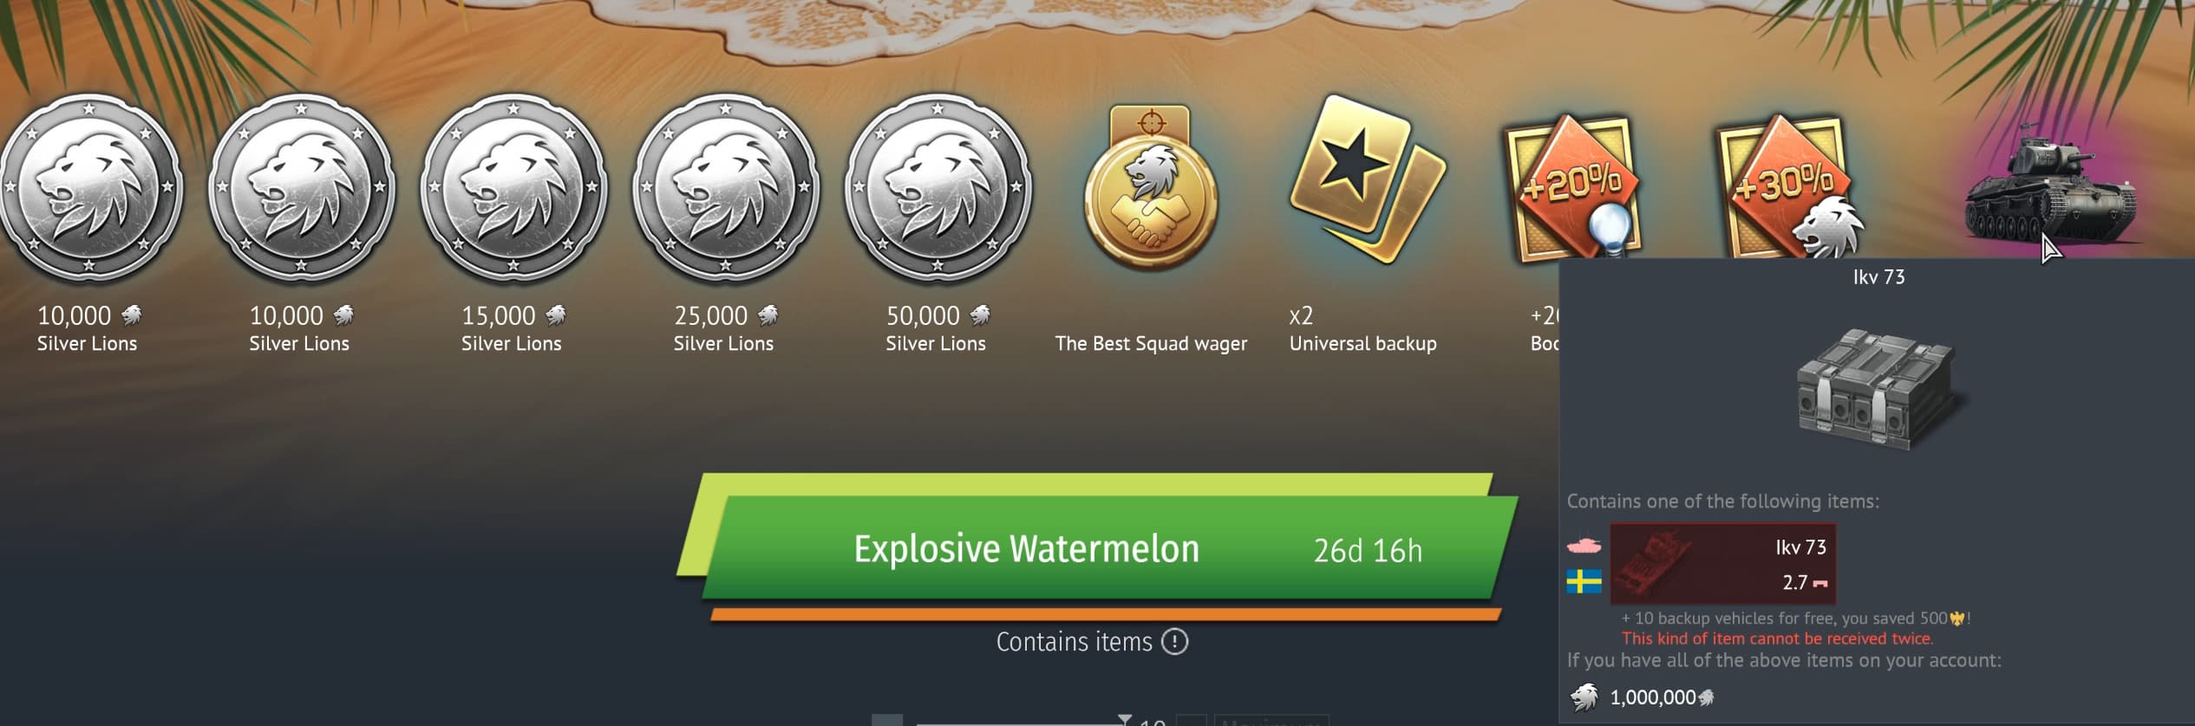Click The Best Squad wager medal
Screen dimensions: 2195x726
[x=1151, y=188]
